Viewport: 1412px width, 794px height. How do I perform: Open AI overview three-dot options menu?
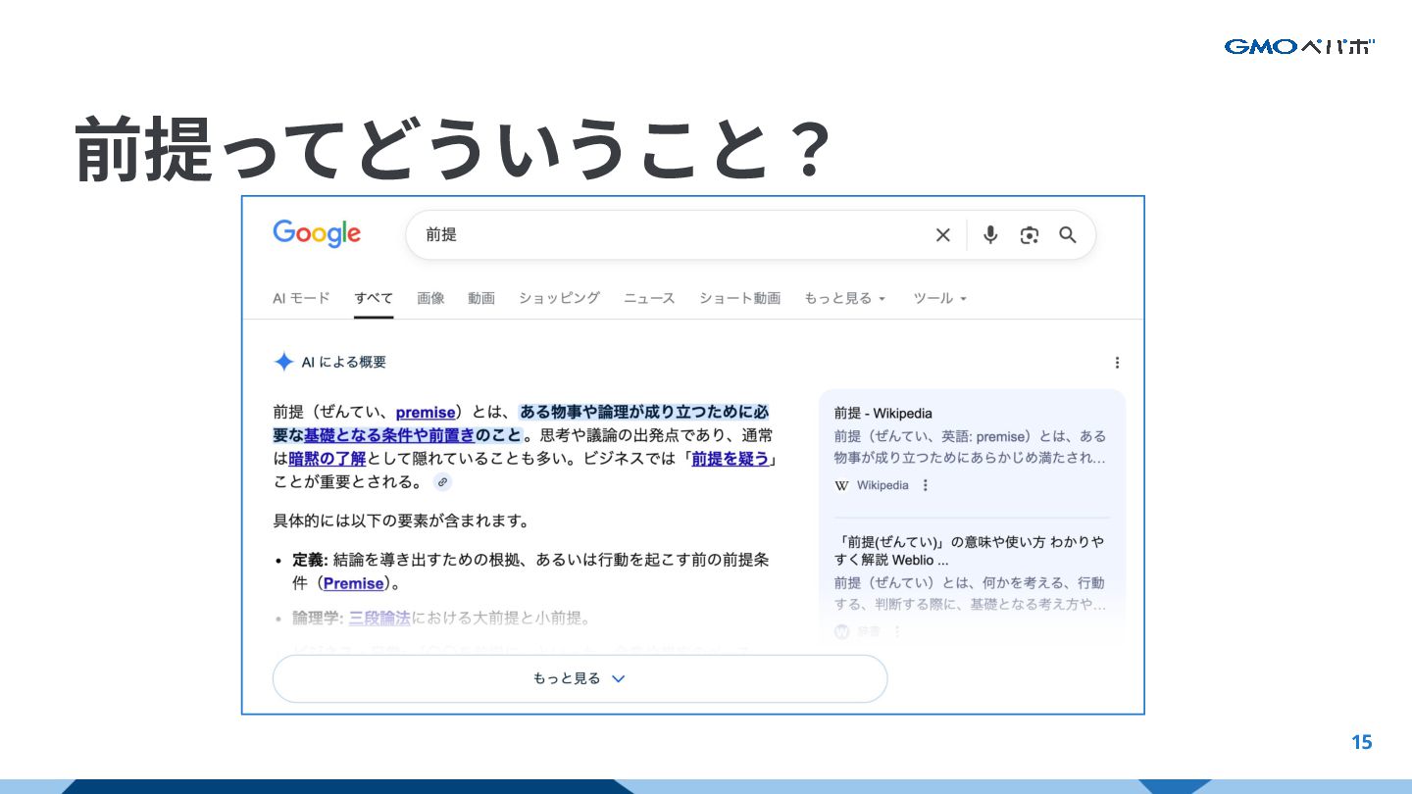(x=1117, y=363)
